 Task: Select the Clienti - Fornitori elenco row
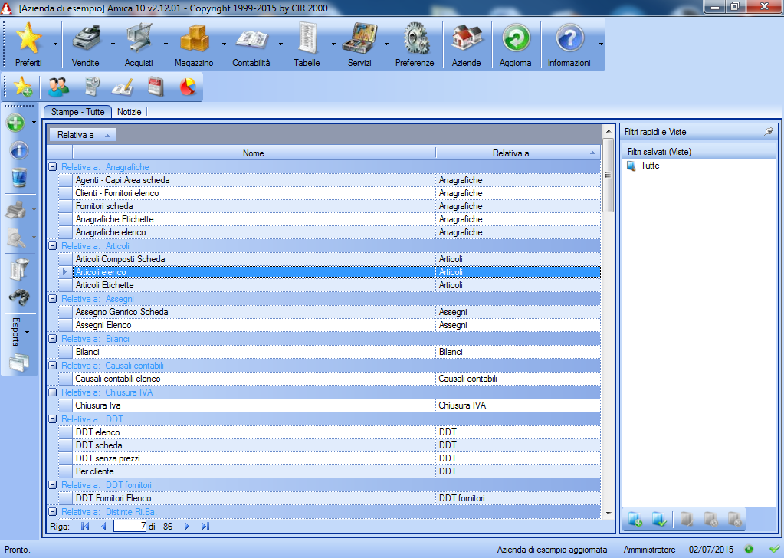coord(330,193)
